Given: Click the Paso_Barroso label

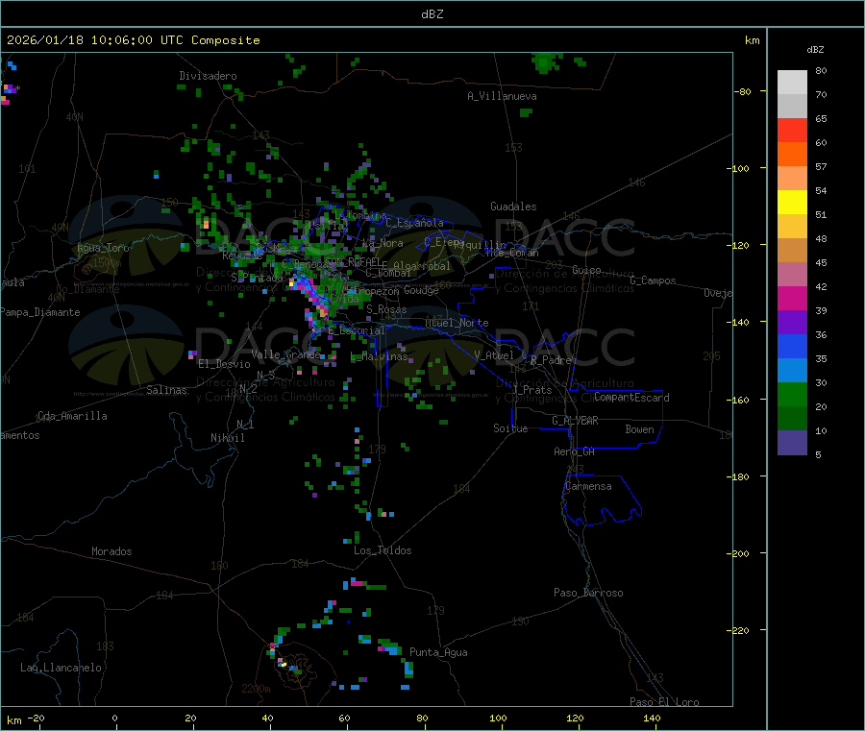Looking at the screenshot, I should 588,593.
